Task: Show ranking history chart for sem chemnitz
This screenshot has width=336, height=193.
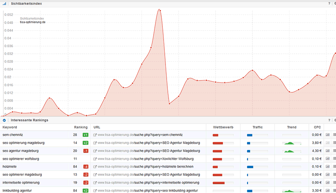Action: (x=327, y=135)
